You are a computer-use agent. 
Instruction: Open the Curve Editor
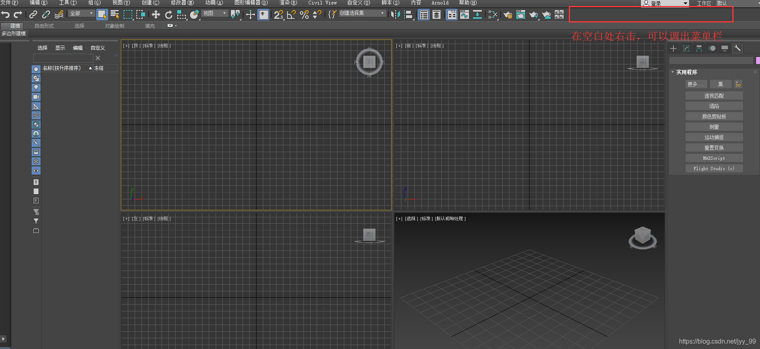[465, 15]
